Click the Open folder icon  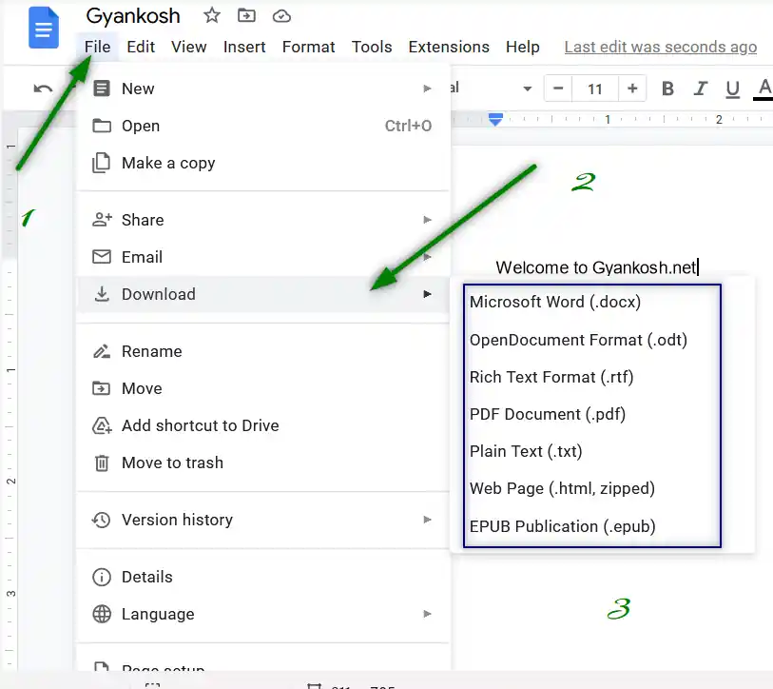pos(102,126)
